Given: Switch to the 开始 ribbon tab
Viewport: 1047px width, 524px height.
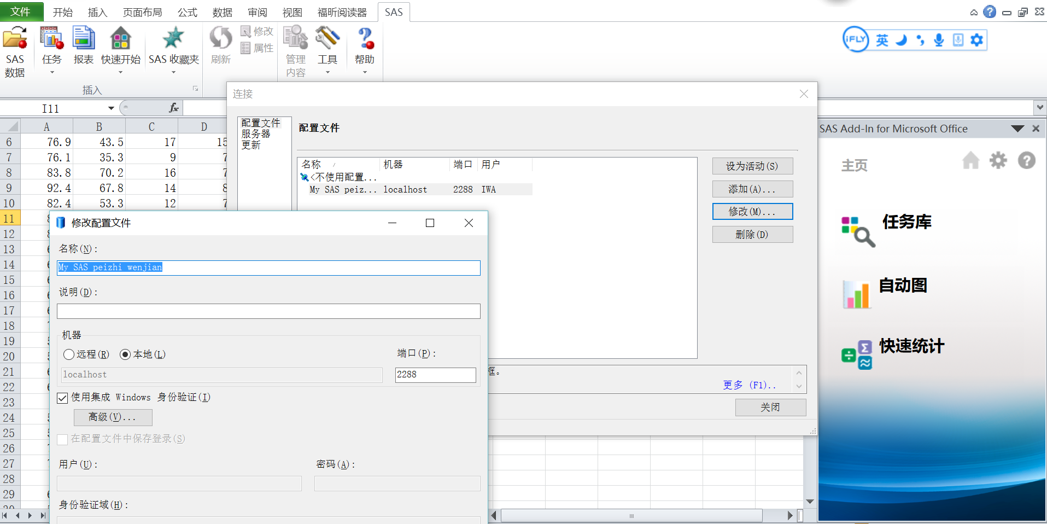Looking at the screenshot, I should pyautogui.click(x=62, y=12).
